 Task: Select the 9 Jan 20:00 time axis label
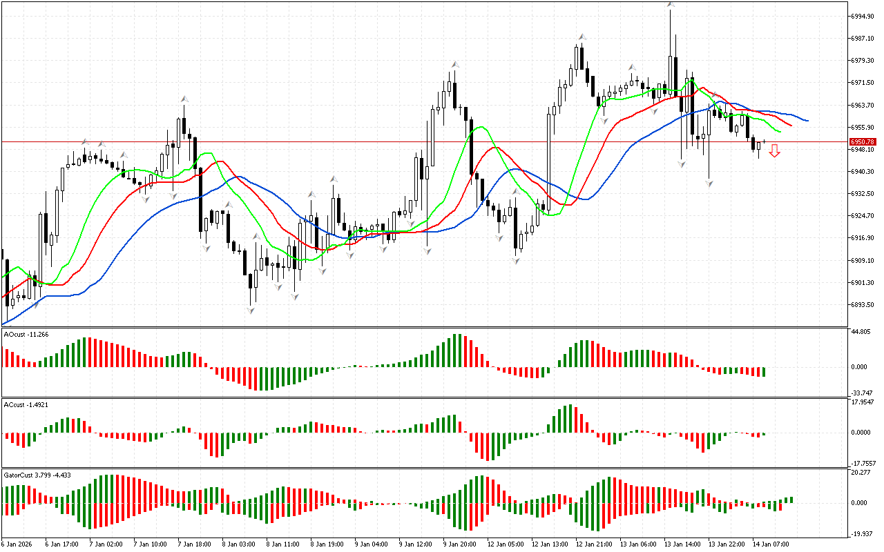pyautogui.click(x=459, y=544)
